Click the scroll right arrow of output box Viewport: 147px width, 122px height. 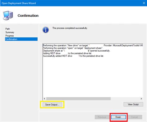tap(141, 99)
